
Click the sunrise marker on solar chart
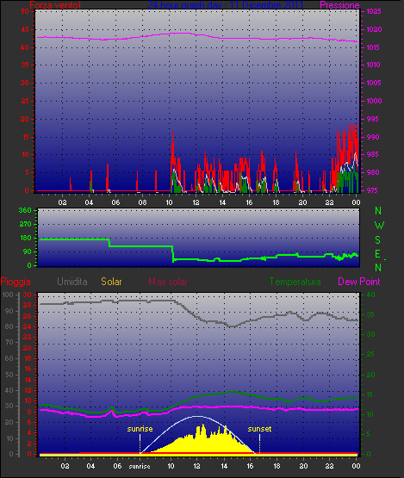pyautogui.click(x=140, y=429)
